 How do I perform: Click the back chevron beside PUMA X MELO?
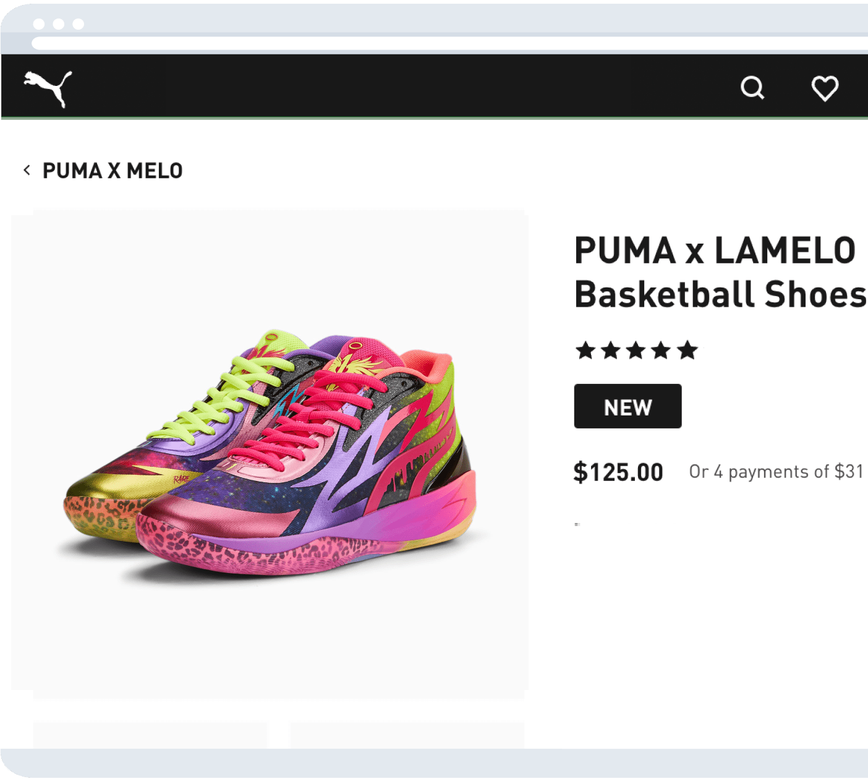tap(27, 170)
